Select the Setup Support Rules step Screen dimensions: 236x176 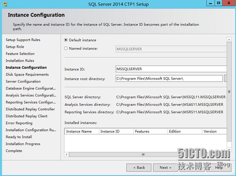23,40
